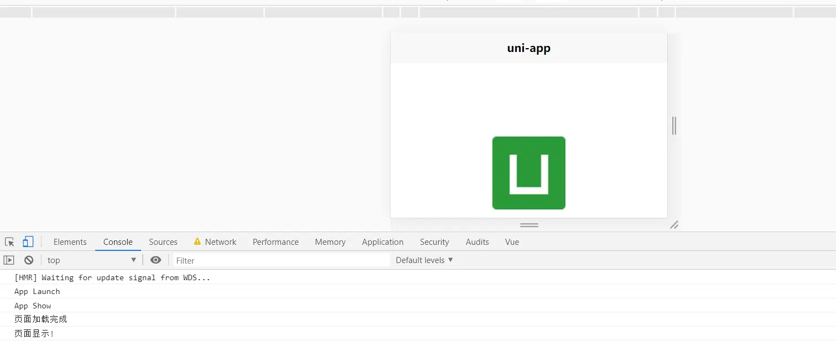Select the App Show log line
The width and height of the screenshot is (836, 341).
[x=33, y=306]
